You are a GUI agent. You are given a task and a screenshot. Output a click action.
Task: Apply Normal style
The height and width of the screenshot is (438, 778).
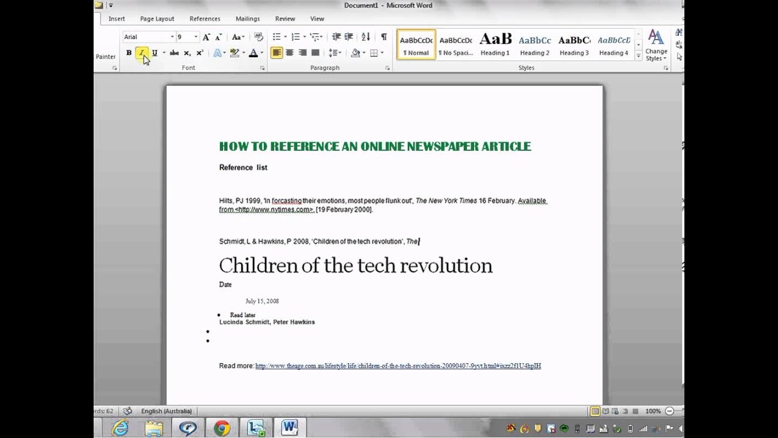pos(416,45)
